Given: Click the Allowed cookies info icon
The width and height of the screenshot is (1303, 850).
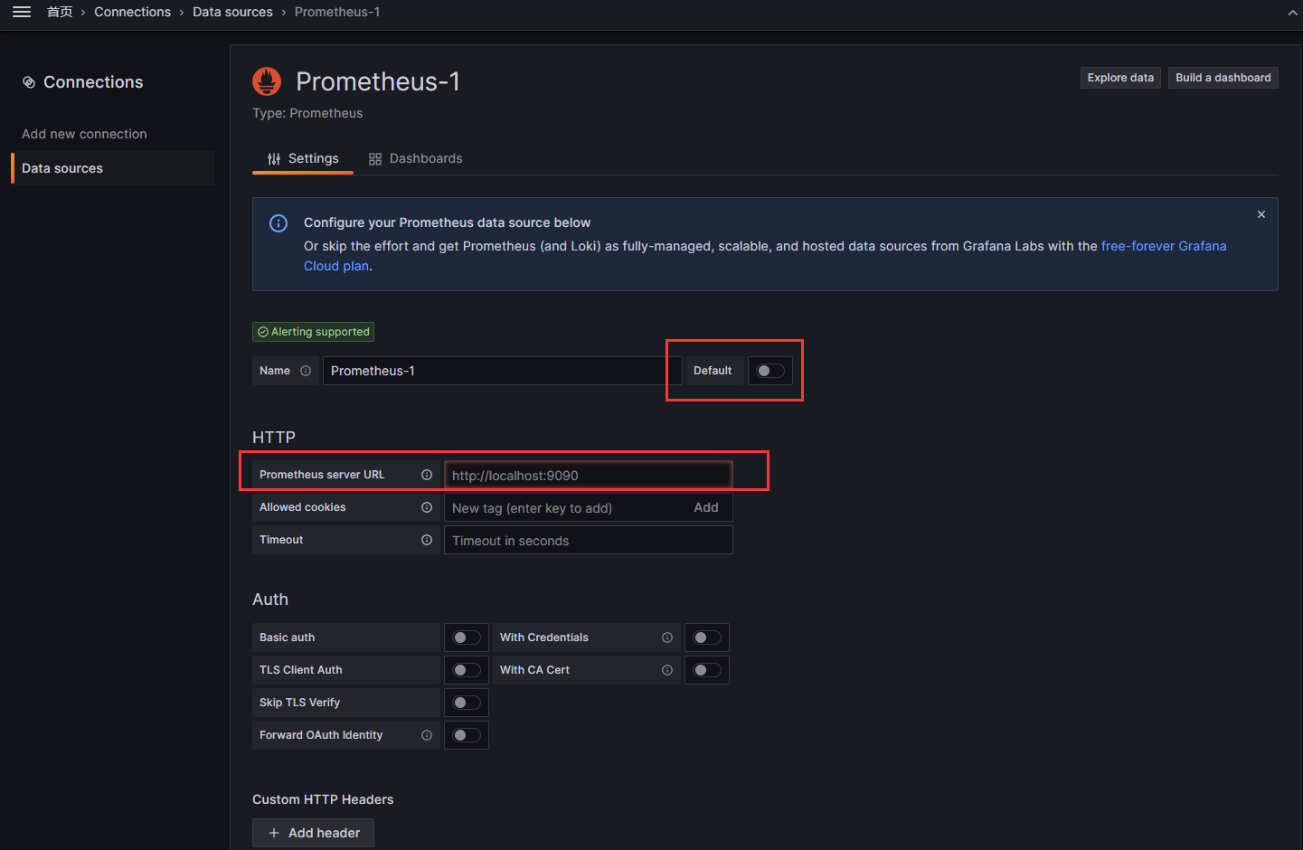Looking at the screenshot, I should point(427,507).
